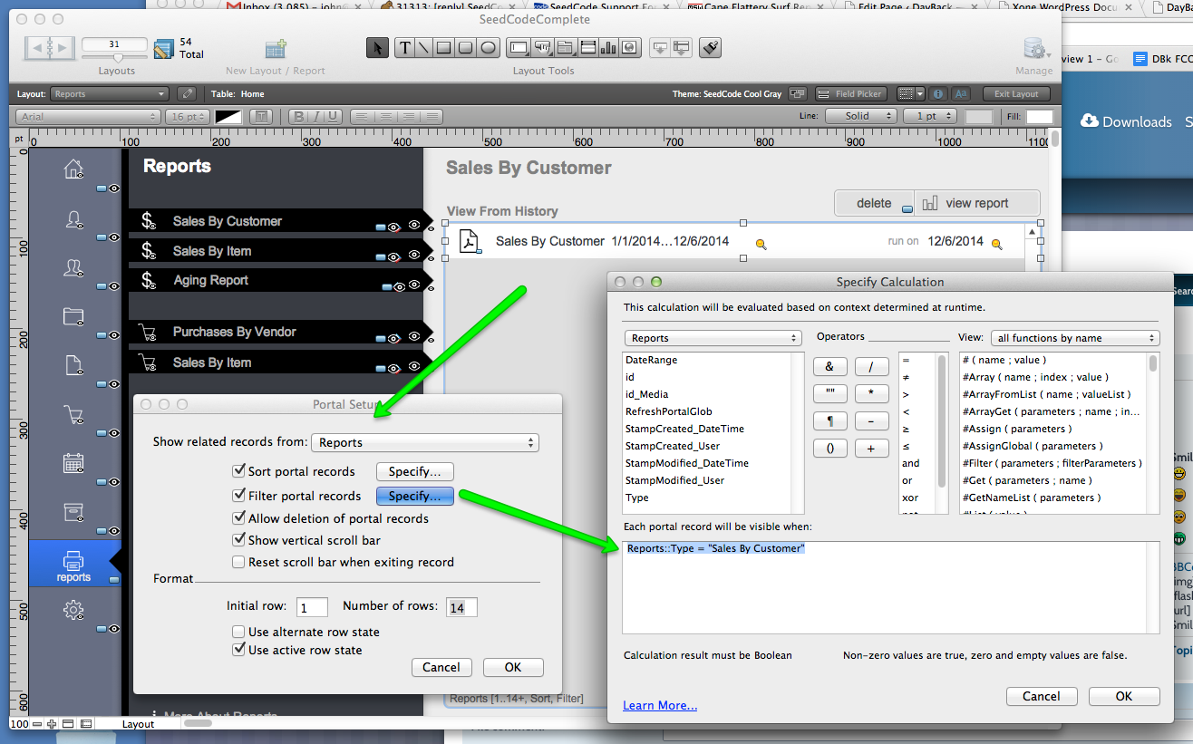Check Use alternate row state
Viewport: 1193px width, 744px height.
(239, 632)
